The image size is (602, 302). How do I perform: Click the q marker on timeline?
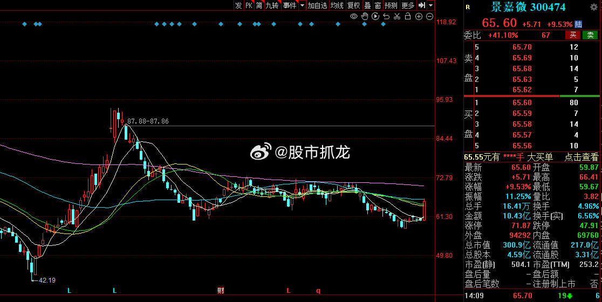(x=318, y=291)
